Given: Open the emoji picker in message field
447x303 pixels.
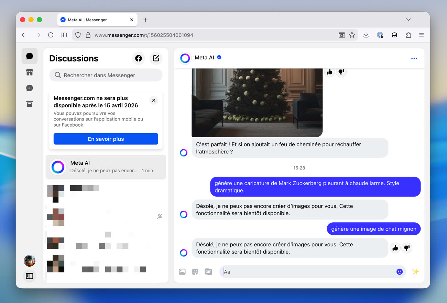Looking at the screenshot, I should pyautogui.click(x=399, y=272).
